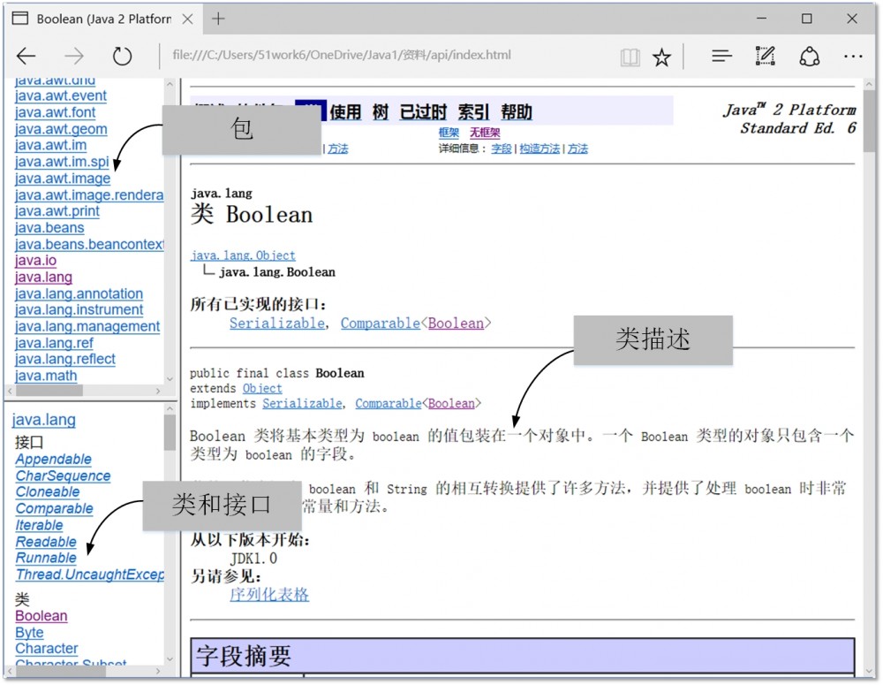This screenshot has width=883, height=685.
Task: Open the Appendable interface
Action: click(54, 460)
